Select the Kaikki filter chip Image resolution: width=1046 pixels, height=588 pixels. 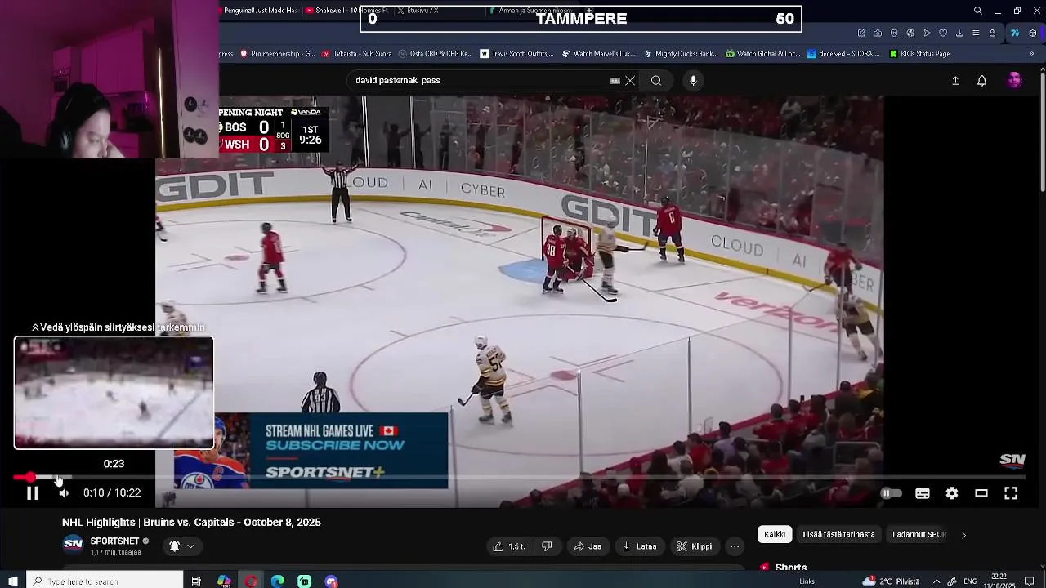tap(775, 535)
